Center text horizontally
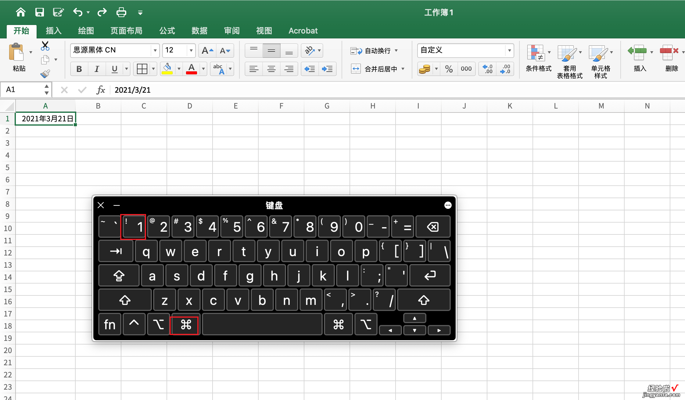 coord(271,69)
